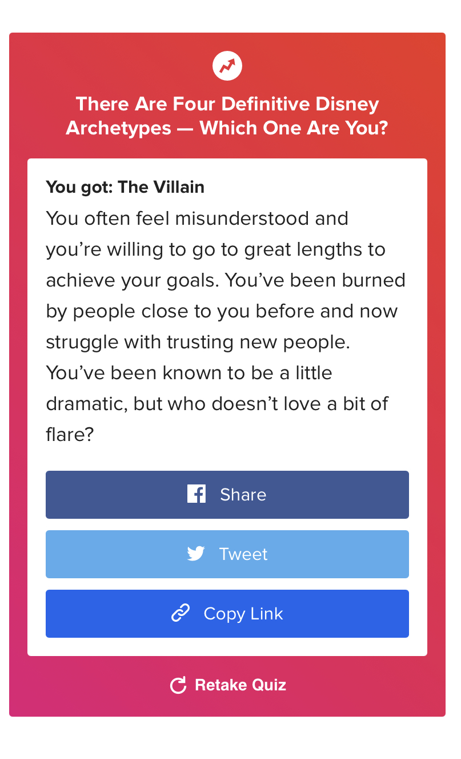The image size is (461, 759).
Task: Click 'Which One Are You?' title line
Action: tap(294, 128)
